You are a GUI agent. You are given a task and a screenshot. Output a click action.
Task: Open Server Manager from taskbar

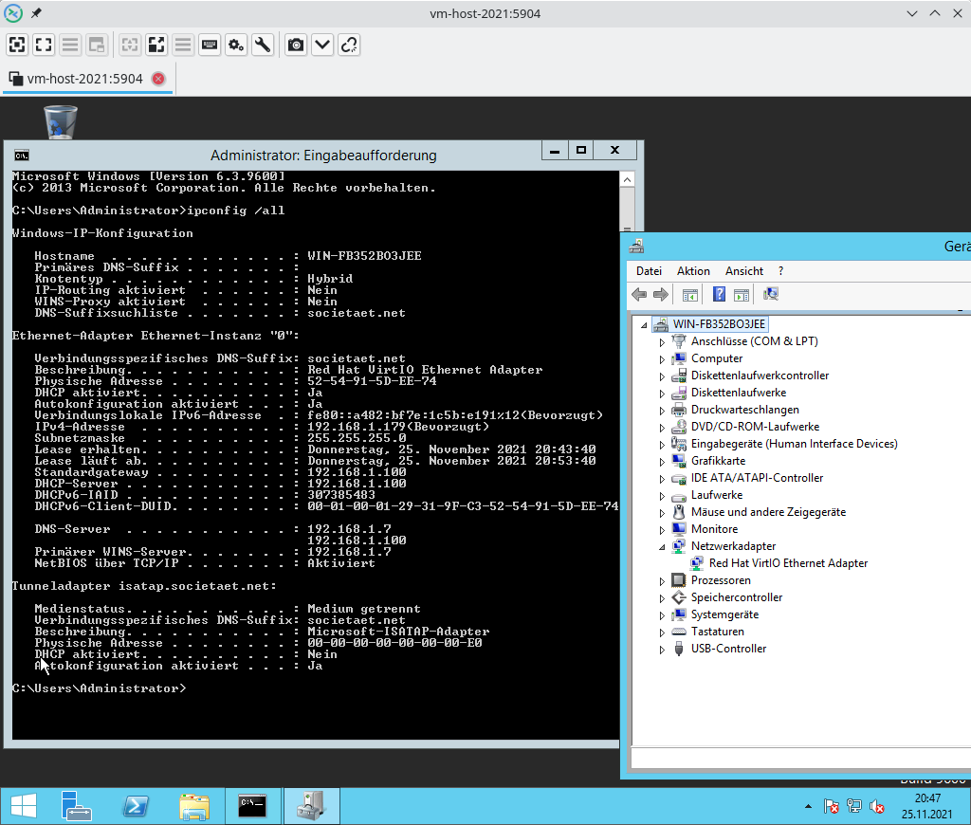pyautogui.click(x=76, y=806)
